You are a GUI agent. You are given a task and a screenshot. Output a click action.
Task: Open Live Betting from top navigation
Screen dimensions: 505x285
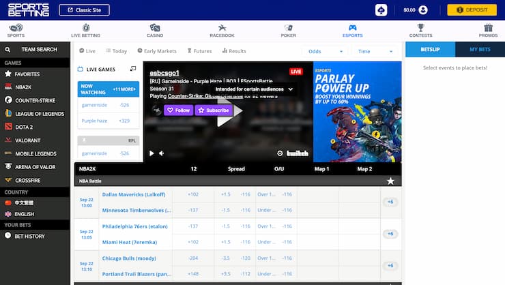(x=86, y=31)
